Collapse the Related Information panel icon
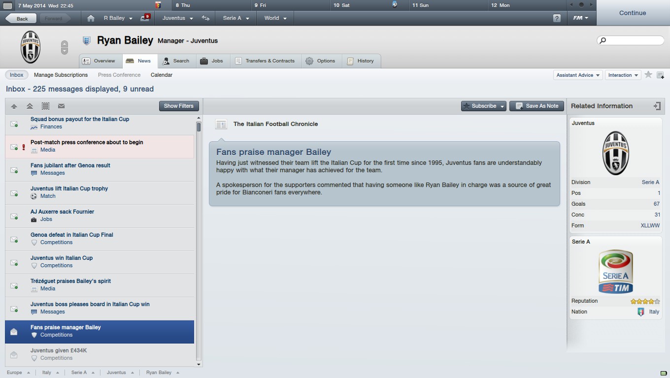Screen dimensions: 670x378 [657, 106]
